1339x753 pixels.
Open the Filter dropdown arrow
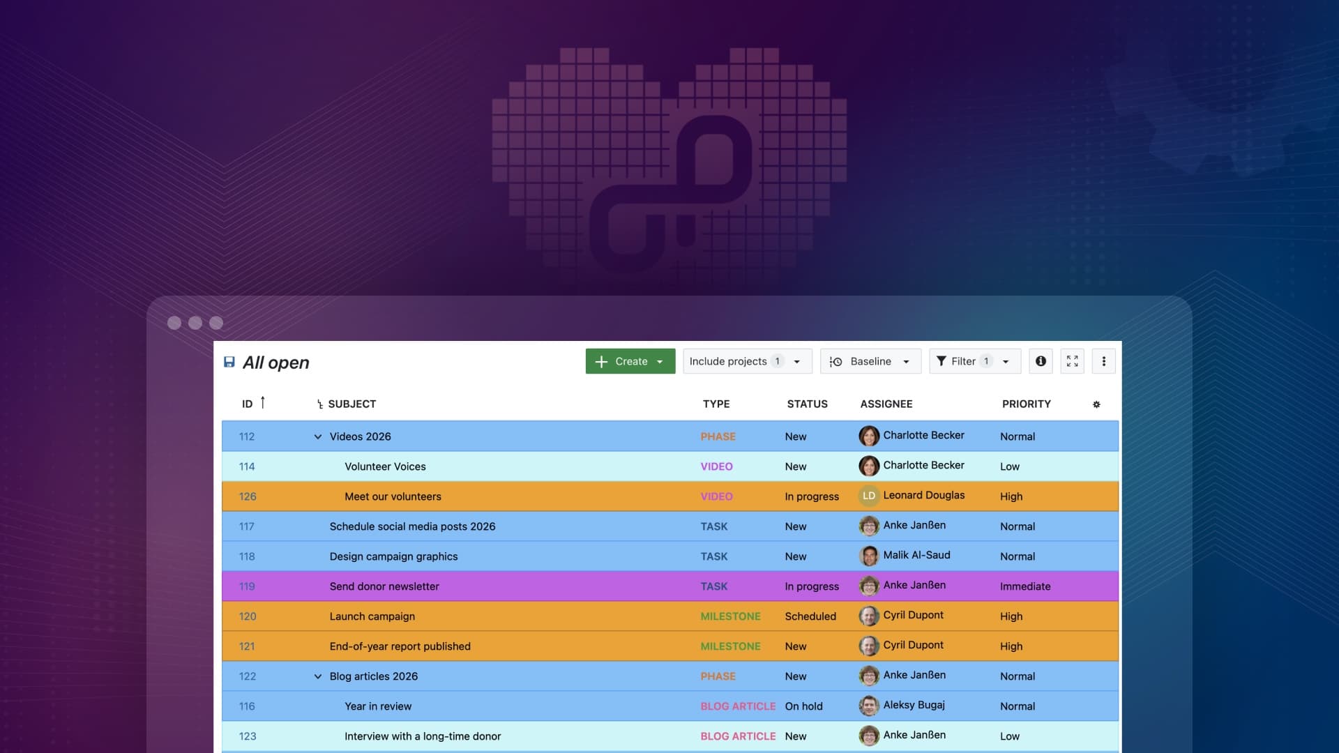pyautogui.click(x=1004, y=361)
